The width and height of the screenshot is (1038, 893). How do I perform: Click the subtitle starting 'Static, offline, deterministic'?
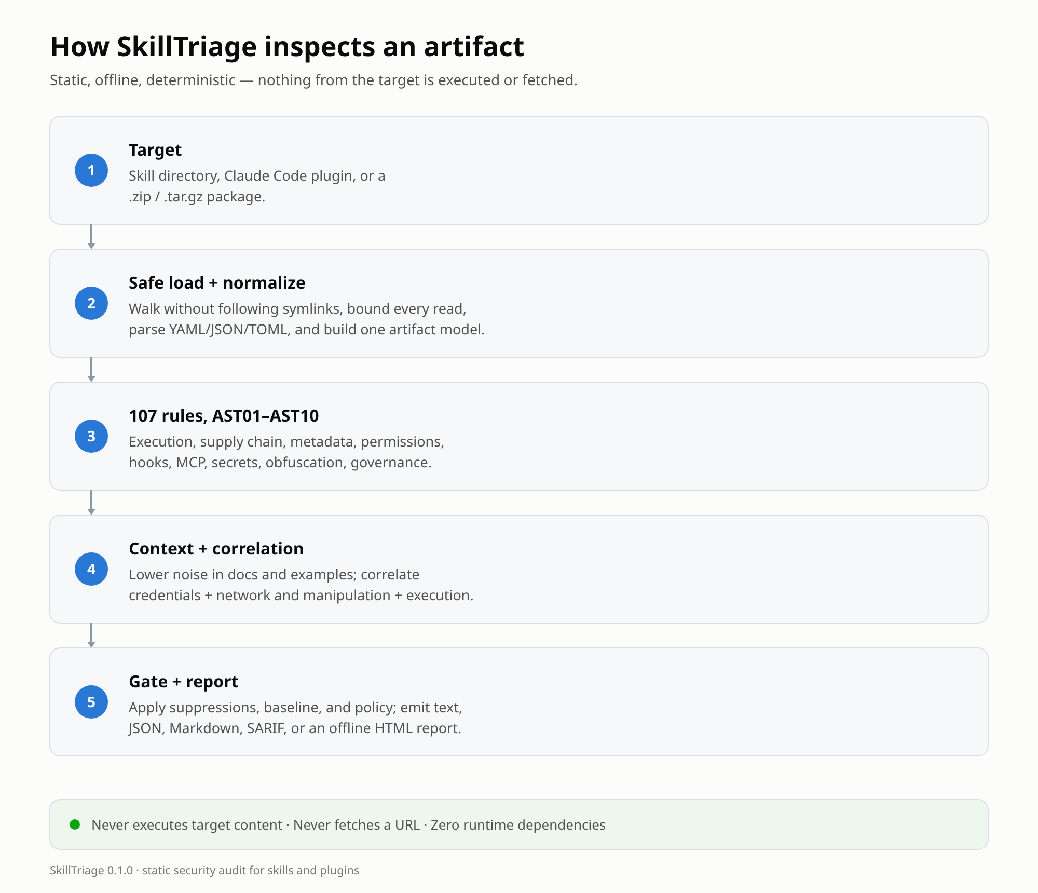coord(313,80)
